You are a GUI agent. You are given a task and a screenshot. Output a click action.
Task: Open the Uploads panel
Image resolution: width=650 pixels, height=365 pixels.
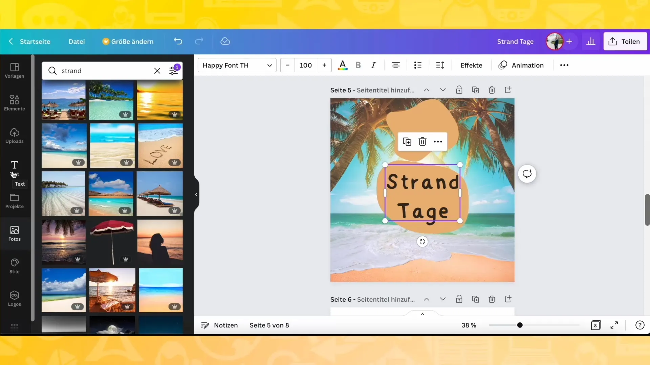coord(14,136)
